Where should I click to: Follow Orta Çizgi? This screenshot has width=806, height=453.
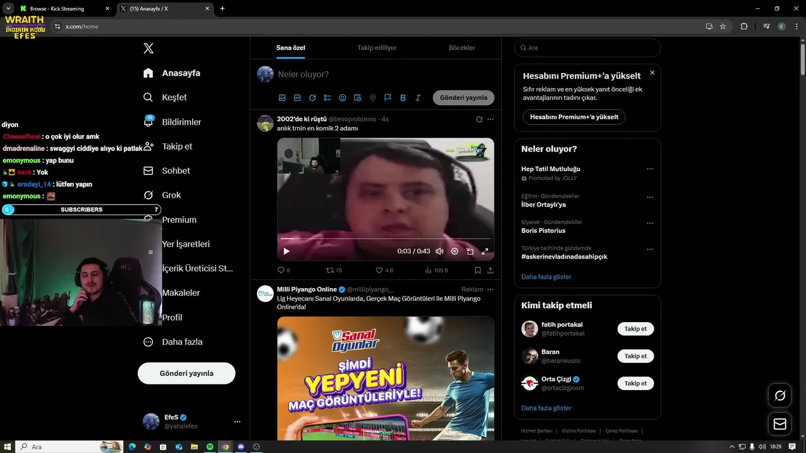(635, 383)
